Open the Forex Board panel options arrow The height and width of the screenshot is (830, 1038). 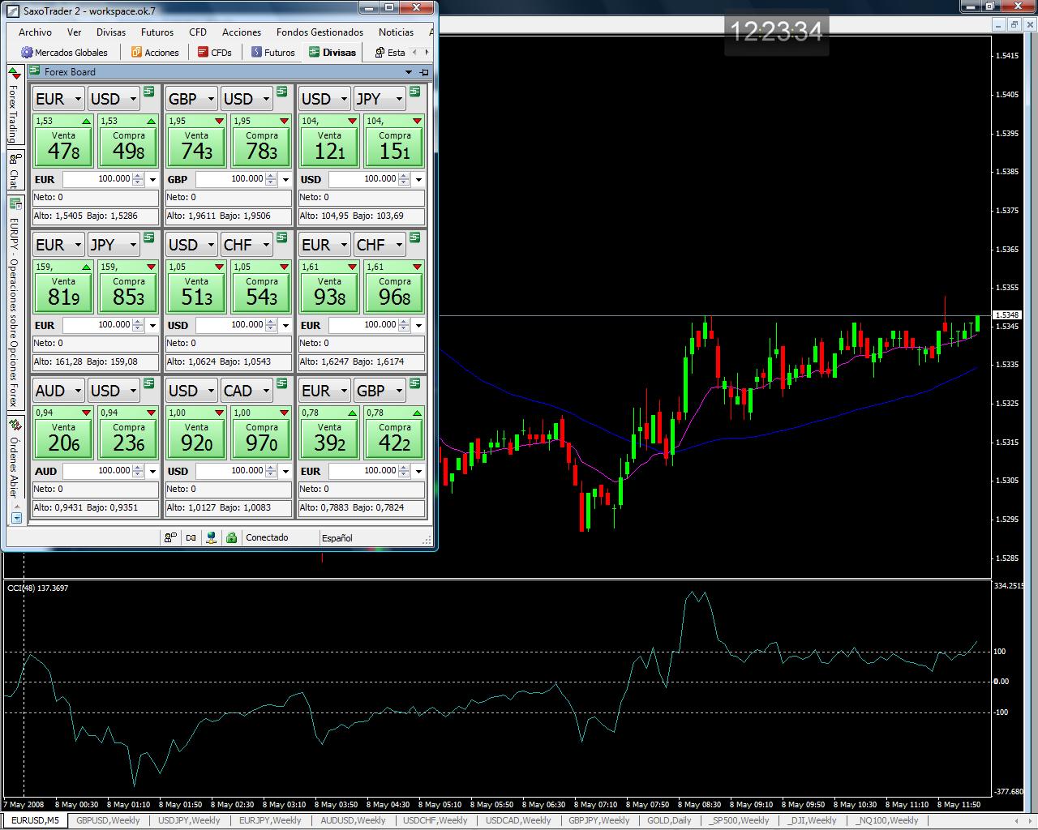(x=409, y=72)
